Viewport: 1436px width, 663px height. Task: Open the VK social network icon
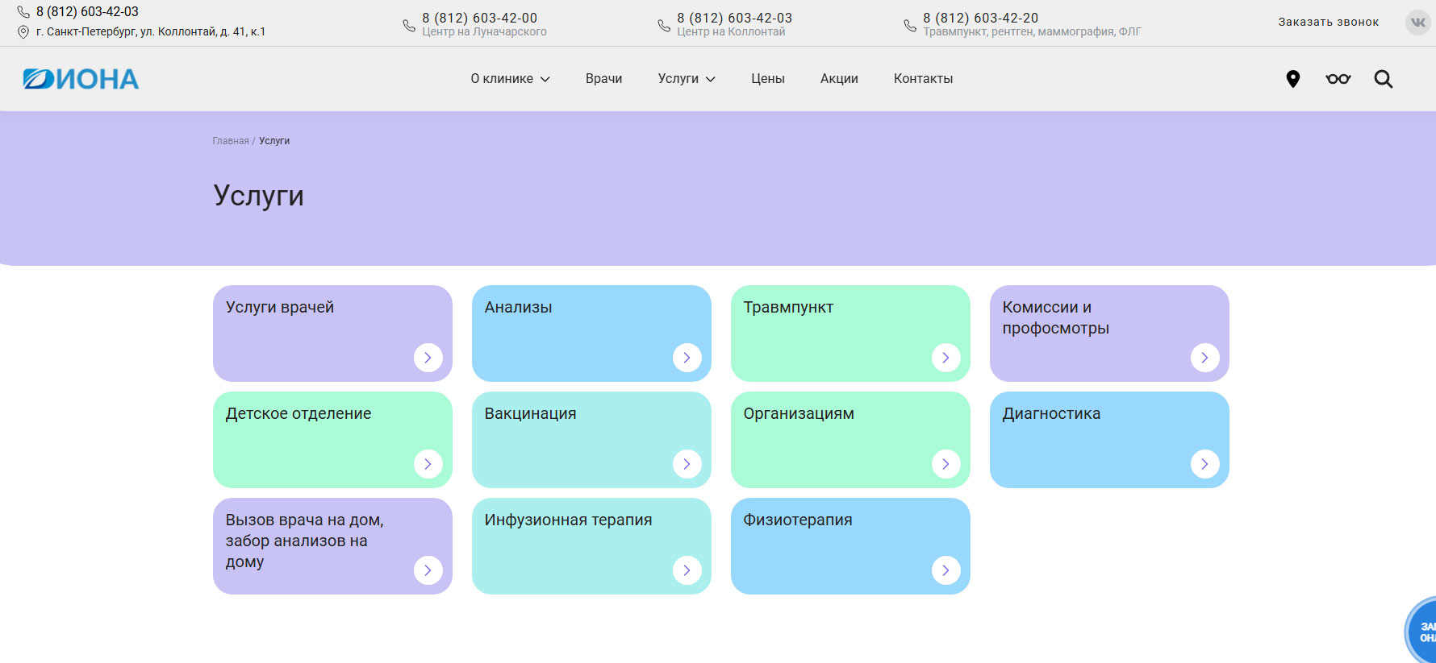pos(1417,22)
